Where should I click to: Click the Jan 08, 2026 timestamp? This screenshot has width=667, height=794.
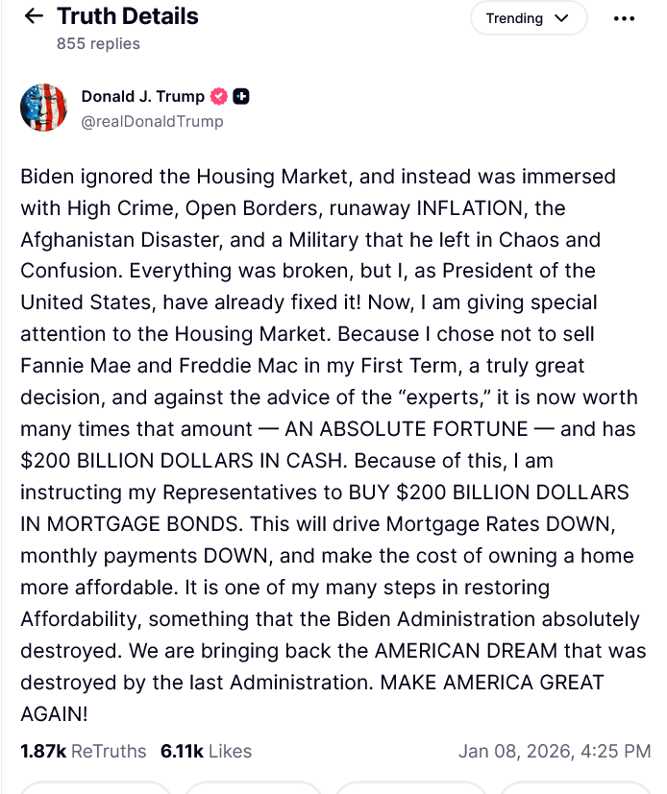pyautogui.click(x=555, y=751)
